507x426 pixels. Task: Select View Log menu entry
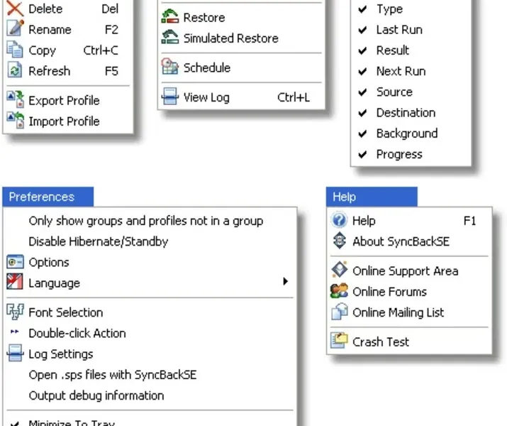[x=206, y=97]
